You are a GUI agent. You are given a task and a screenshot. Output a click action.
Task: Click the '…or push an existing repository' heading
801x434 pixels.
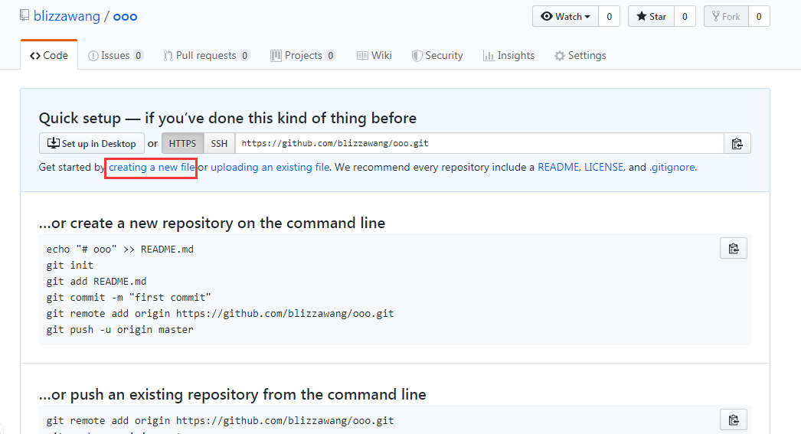(x=233, y=395)
